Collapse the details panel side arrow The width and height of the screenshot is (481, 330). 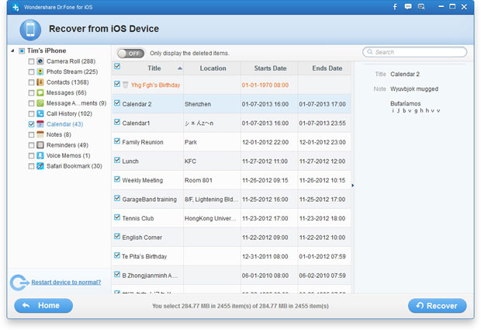tap(353, 185)
